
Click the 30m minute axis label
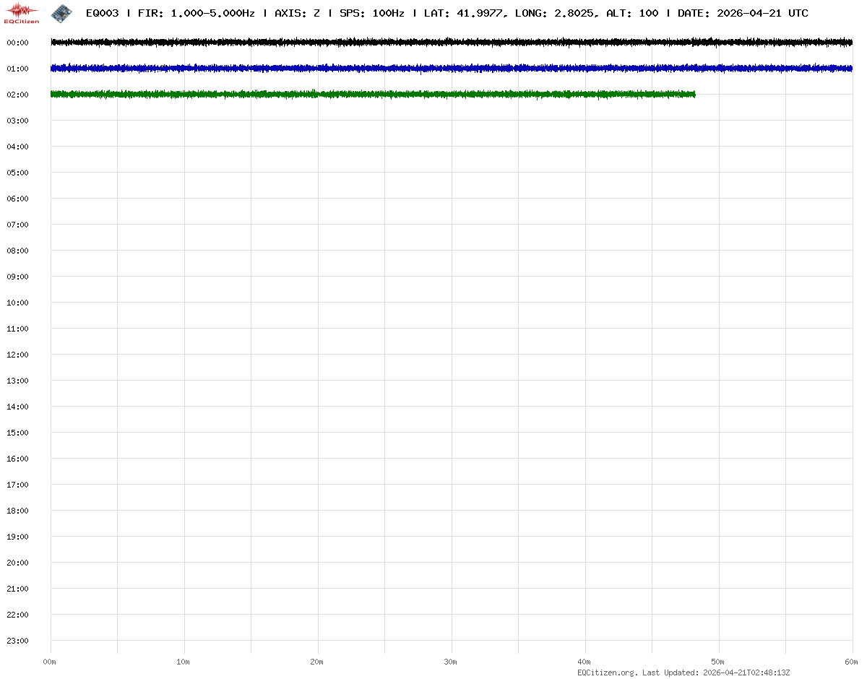(x=451, y=662)
